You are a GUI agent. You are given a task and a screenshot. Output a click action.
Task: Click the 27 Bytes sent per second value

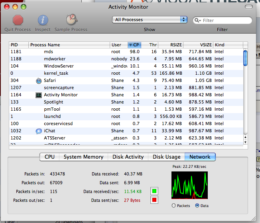point(132,200)
